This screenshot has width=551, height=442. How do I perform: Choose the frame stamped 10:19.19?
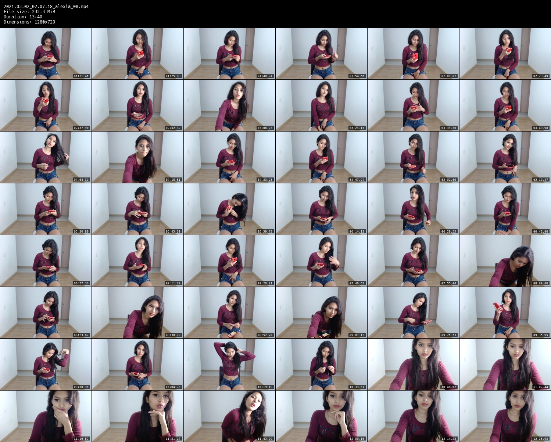coord(229,364)
